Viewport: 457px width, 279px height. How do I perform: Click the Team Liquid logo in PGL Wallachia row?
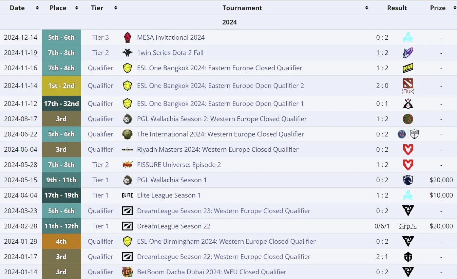408,180
